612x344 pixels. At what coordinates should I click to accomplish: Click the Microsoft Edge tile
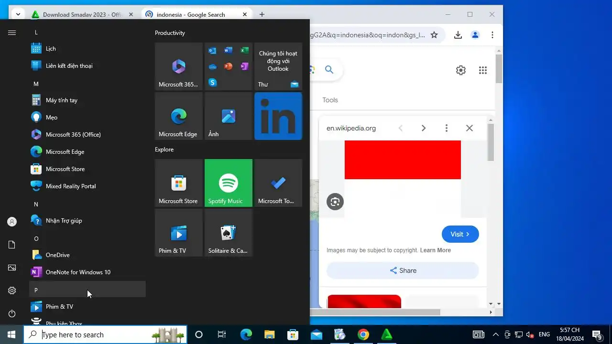[179, 116]
